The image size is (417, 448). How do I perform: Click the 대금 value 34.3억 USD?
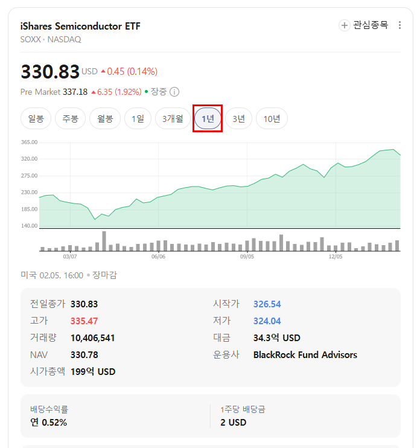click(x=277, y=338)
